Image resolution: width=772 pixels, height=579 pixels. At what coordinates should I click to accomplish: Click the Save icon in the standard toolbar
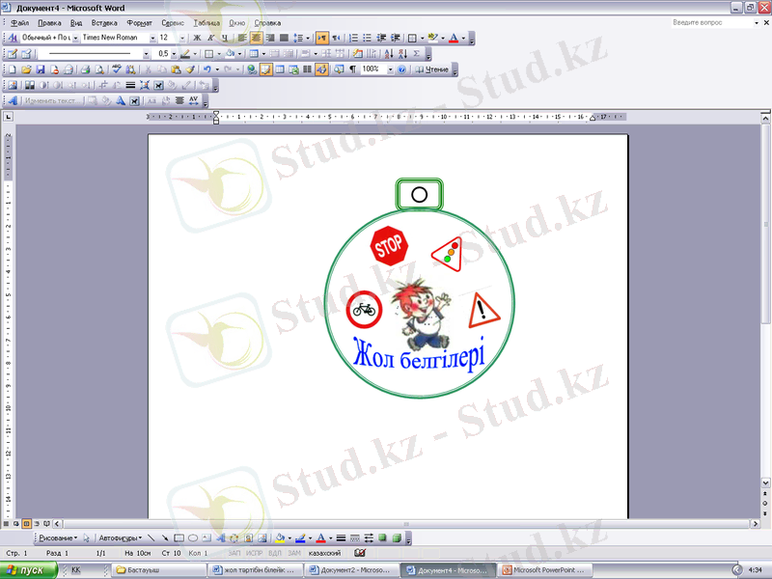pyautogui.click(x=41, y=69)
